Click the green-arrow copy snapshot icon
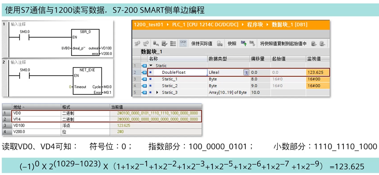379x175 pixels. (244, 44)
